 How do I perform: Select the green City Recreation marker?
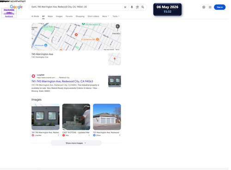pos(83,24)
